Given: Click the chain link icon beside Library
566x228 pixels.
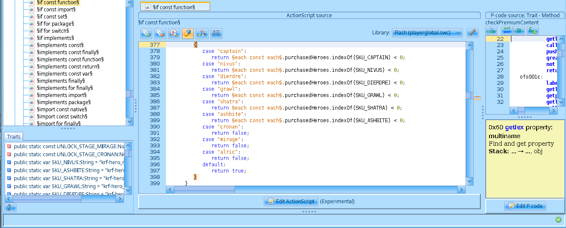Looking at the screenshot, I should pos(473,33).
